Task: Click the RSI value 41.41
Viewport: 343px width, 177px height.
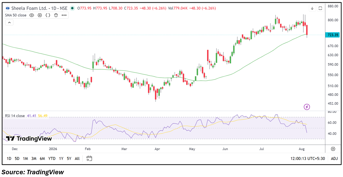Action: [31, 116]
